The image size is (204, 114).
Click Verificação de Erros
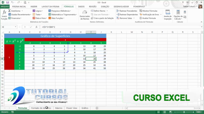[149, 15]
